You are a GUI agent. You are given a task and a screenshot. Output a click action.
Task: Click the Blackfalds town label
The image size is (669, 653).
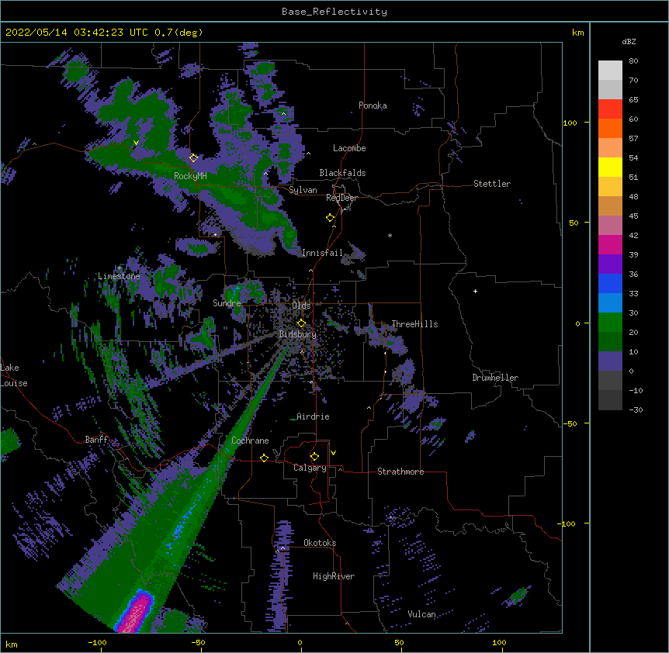pyautogui.click(x=342, y=173)
